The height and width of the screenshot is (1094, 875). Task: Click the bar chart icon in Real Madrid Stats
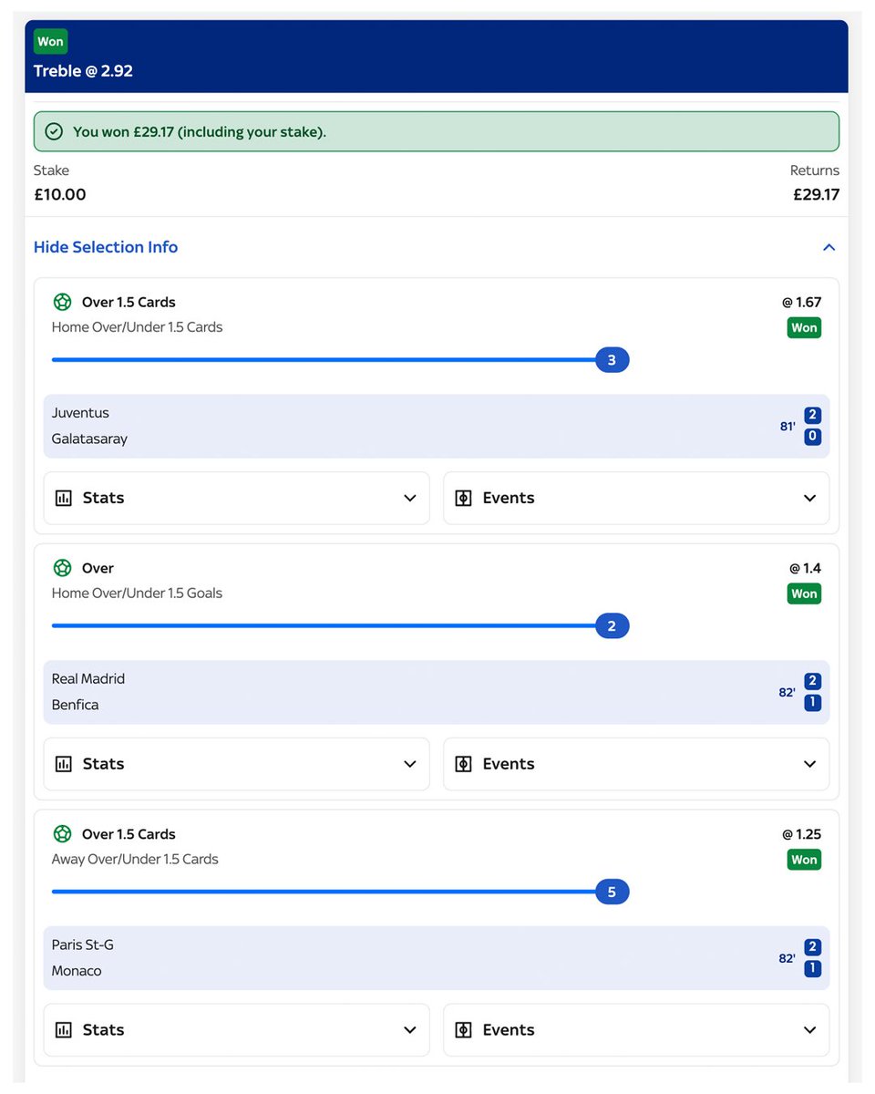64,764
